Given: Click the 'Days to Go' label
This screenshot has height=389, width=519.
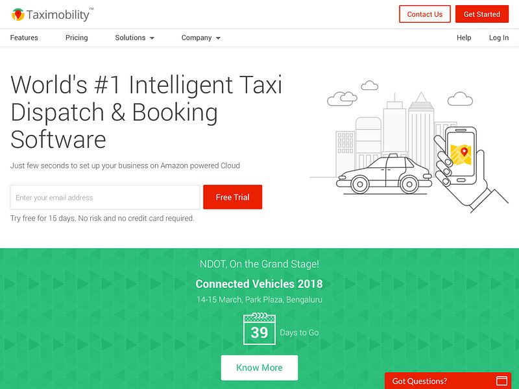Looking at the screenshot, I should point(299,333).
